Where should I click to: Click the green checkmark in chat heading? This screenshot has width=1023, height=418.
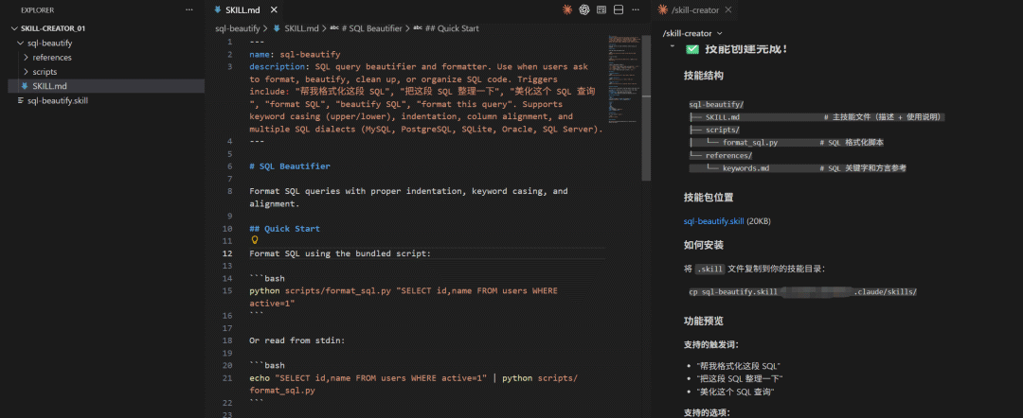pos(692,49)
